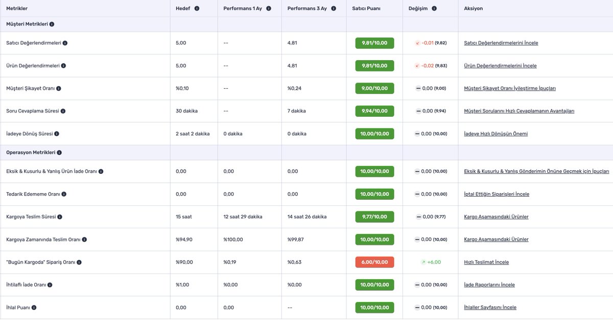Click %0,63 three-month performance value
613x320 pixels.
[295, 262]
